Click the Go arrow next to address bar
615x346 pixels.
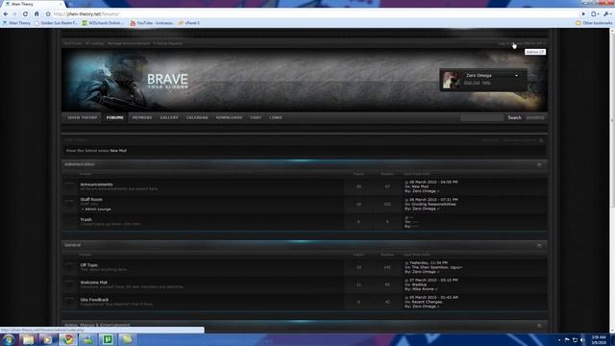[583, 14]
